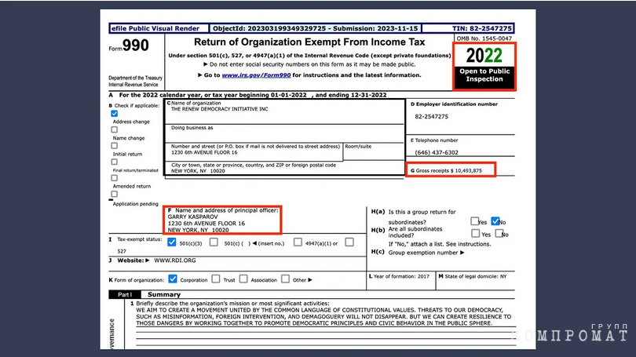636x357 pixels.
Task: Click OMB No. 1545-0047 text
Action: (484, 38)
